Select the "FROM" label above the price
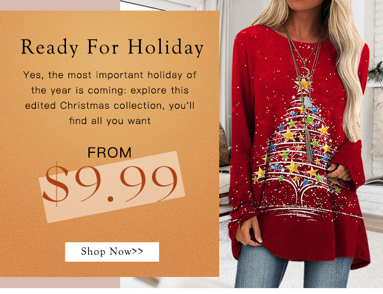 tap(110, 153)
